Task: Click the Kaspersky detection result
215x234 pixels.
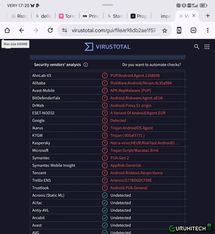Action: click(x=144, y=143)
